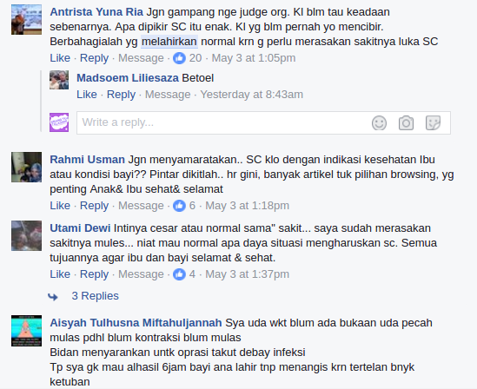Open Madsoem Liliesaza's profile name link

pyautogui.click(x=128, y=78)
